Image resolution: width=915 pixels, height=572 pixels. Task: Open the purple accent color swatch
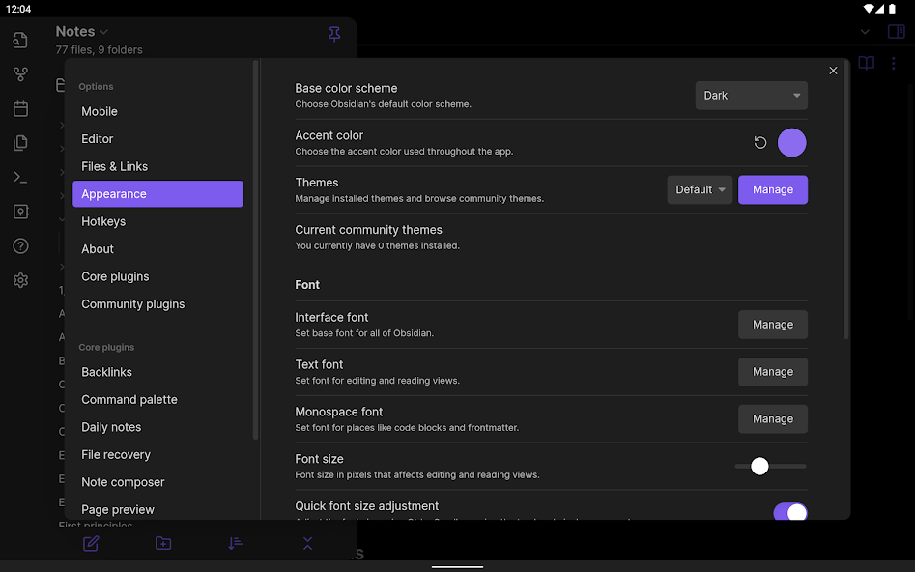(791, 143)
